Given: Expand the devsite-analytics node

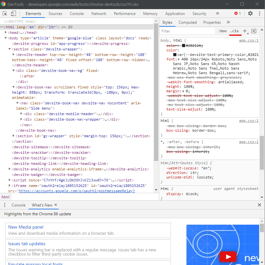Looking at the screenshot, I should pos(10,169).
